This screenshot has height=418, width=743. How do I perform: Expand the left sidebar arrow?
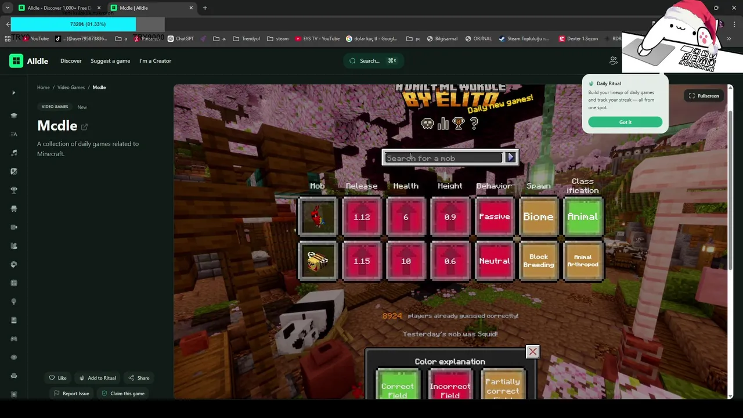(14, 92)
